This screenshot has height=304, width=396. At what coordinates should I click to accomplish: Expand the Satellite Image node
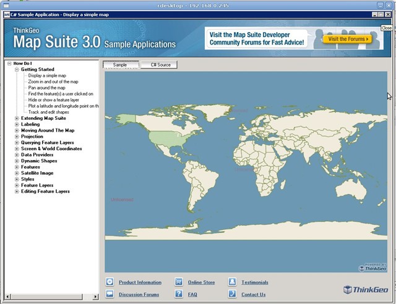click(17, 173)
